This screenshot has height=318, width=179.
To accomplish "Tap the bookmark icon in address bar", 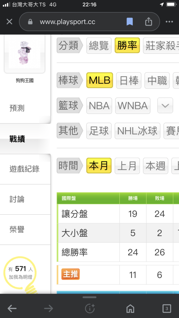I will point(130,22).
